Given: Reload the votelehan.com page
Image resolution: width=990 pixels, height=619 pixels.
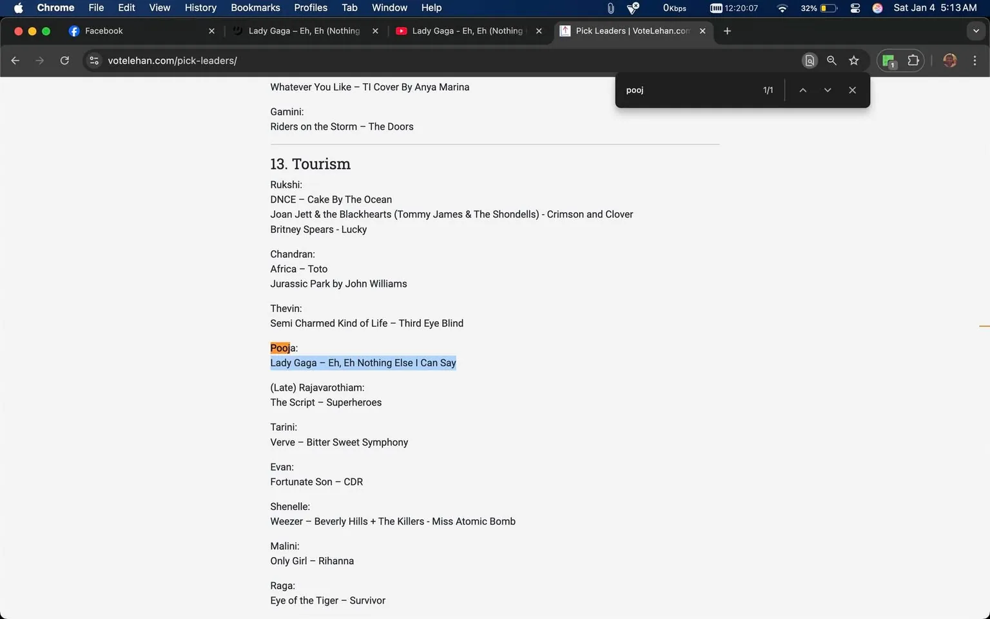Looking at the screenshot, I should click(64, 60).
